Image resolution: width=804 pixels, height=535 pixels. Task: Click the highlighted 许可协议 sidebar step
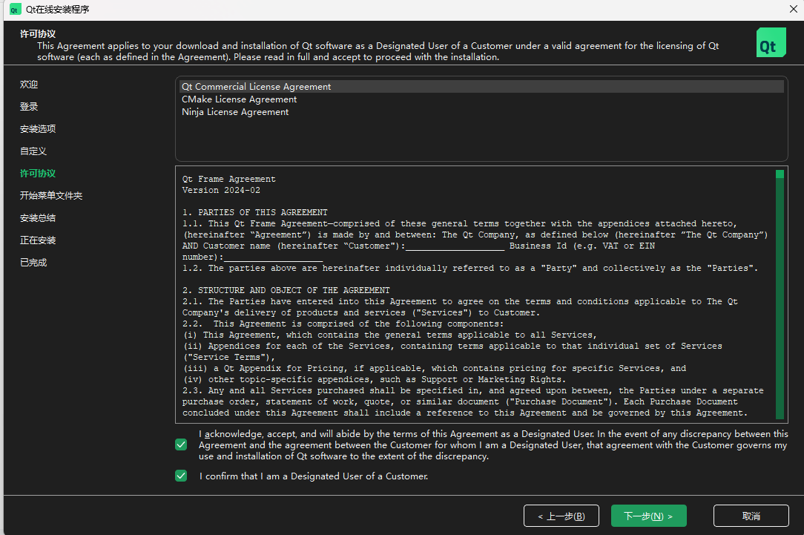click(x=37, y=174)
